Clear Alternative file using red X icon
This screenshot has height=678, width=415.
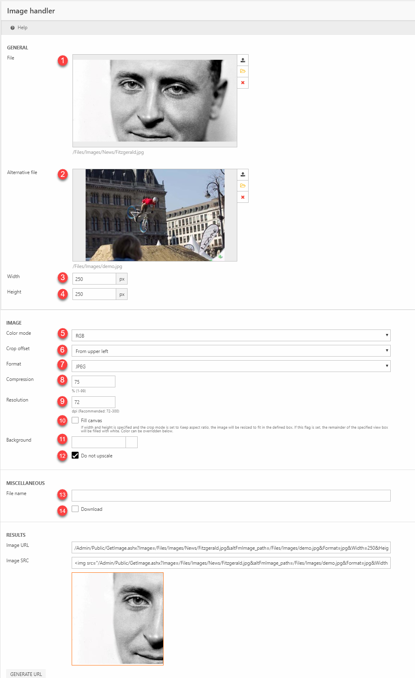pyautogui.click(x=243, y=197)
